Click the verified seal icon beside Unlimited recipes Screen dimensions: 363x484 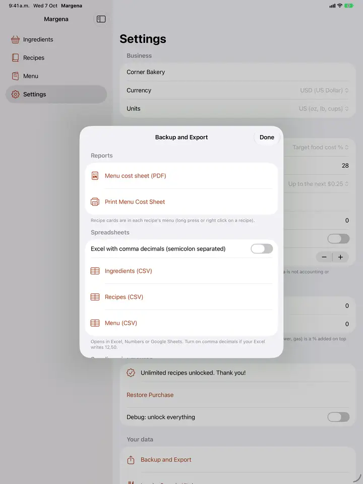pyautogui.click(x=131, y=373)
